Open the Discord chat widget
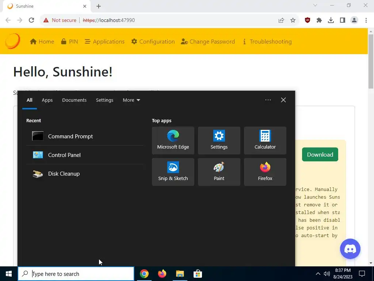The image size is (374, 281). coord(350,249)
